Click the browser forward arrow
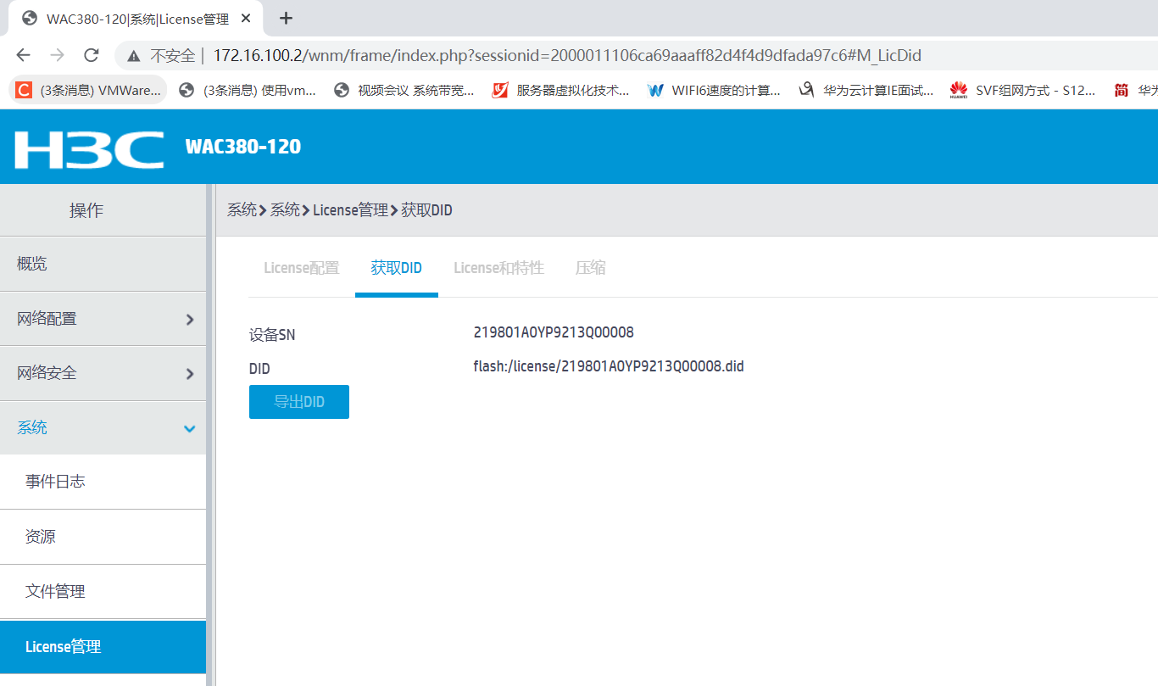The image size is (1158, 686). click(x=57, y=55)
